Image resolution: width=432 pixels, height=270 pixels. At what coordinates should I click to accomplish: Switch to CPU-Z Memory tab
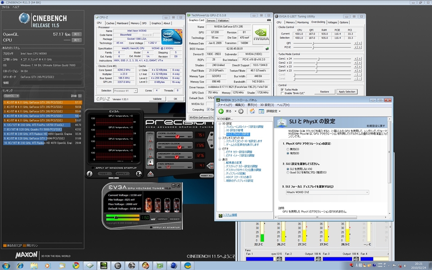pyautogui.click(x=135, y=24)
